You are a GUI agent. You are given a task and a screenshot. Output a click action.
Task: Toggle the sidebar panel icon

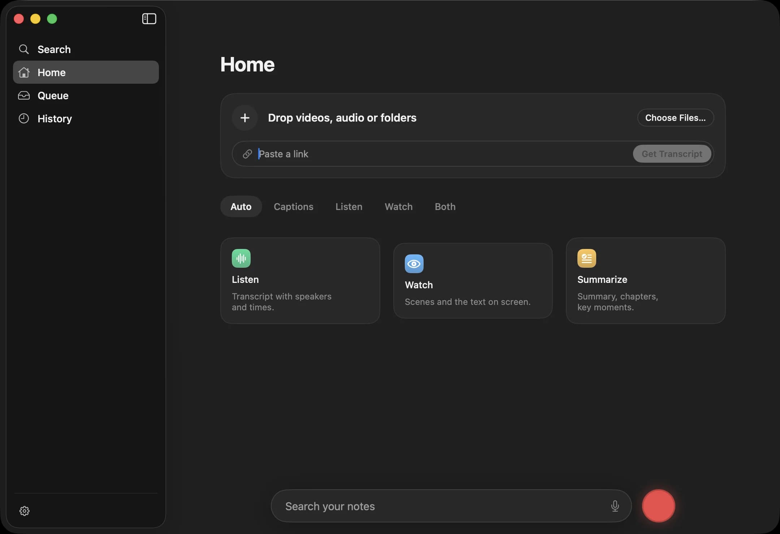pos(149,19)
